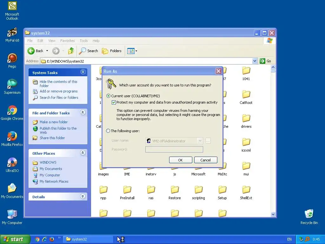The width and height of the screenshot is (325, 244).
Task: Expand the Address bar dropdown
Action: click(255, 61)
